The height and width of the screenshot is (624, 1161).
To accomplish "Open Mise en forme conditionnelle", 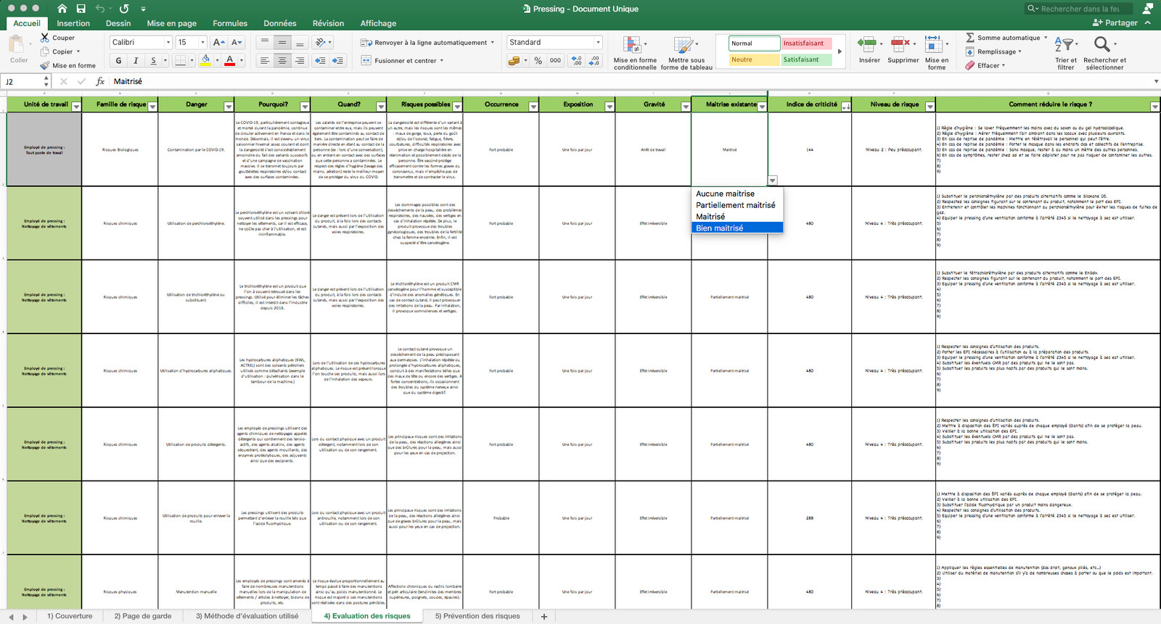I will point(635,53).
